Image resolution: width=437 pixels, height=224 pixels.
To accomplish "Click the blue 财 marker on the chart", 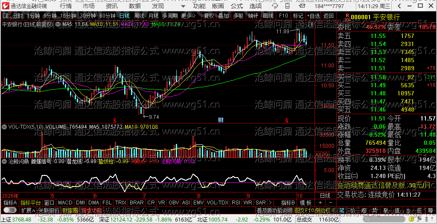I will coord(221,120).
